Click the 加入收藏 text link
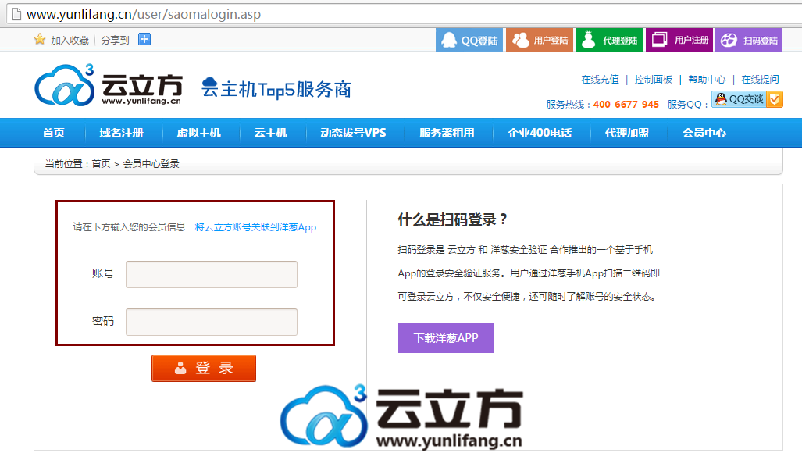802x460 pixels. coord(70,40)
